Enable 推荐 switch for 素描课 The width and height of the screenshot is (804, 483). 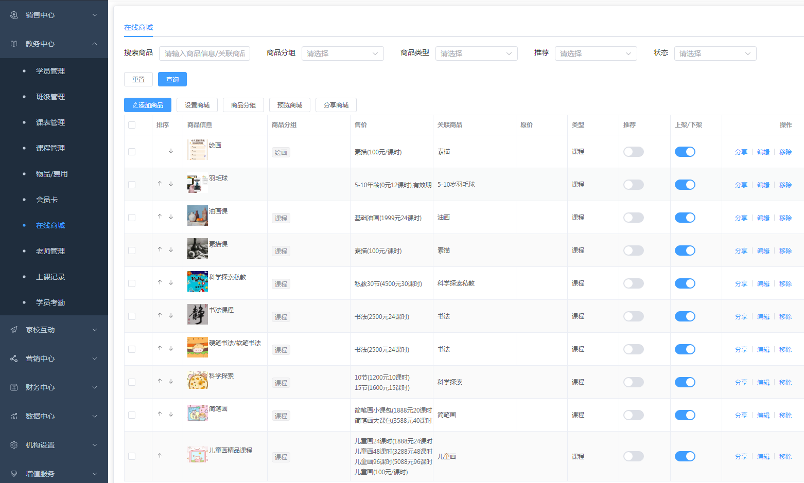click(634, 251)
